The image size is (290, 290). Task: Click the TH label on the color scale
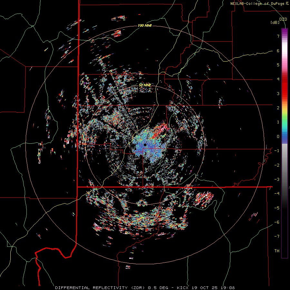(277, 251)
